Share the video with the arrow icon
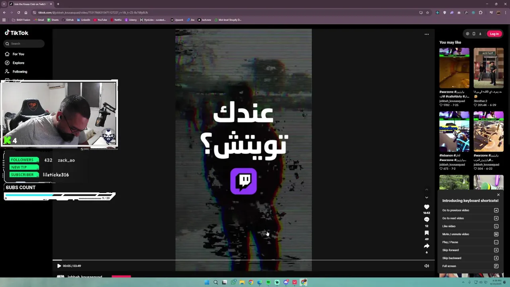Screen dimensions: 510x287 pos(426,246)
